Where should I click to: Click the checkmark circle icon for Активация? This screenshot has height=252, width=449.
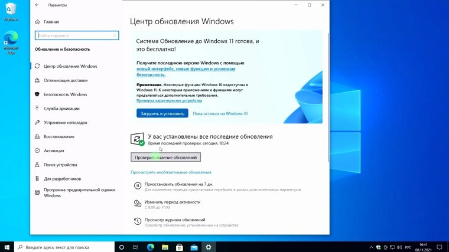[37, 150]
